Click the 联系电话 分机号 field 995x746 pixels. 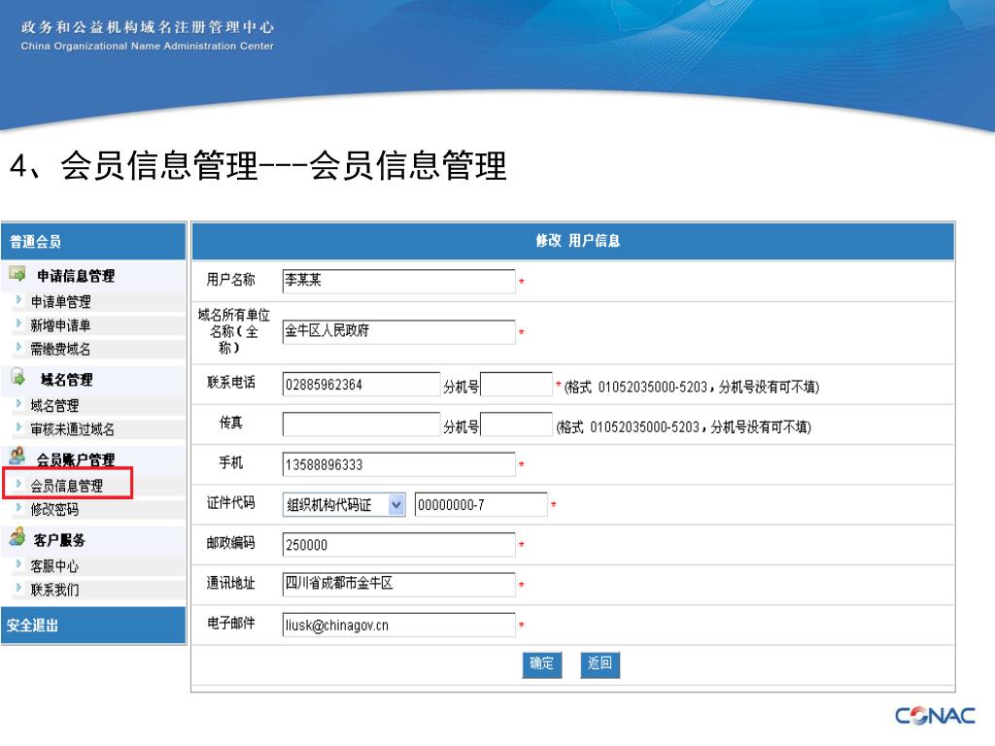click(x=517, y=385)
